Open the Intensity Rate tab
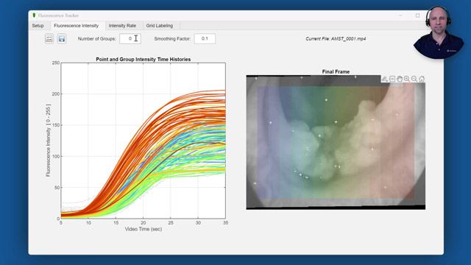Image resolution: width=471 pixels, height=265 pixels. [x=123, y=26]
